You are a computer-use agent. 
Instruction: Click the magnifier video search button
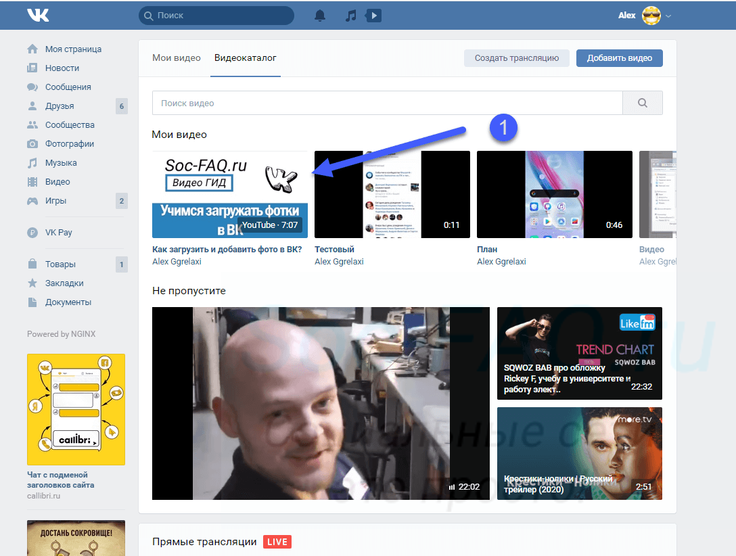pos(643,103)
